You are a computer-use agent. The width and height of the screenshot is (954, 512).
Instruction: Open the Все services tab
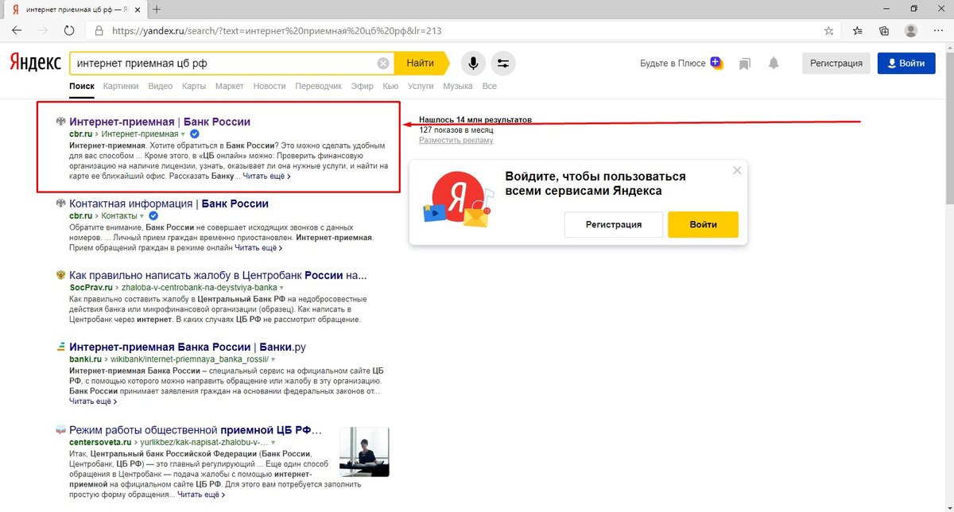point(489,86)
